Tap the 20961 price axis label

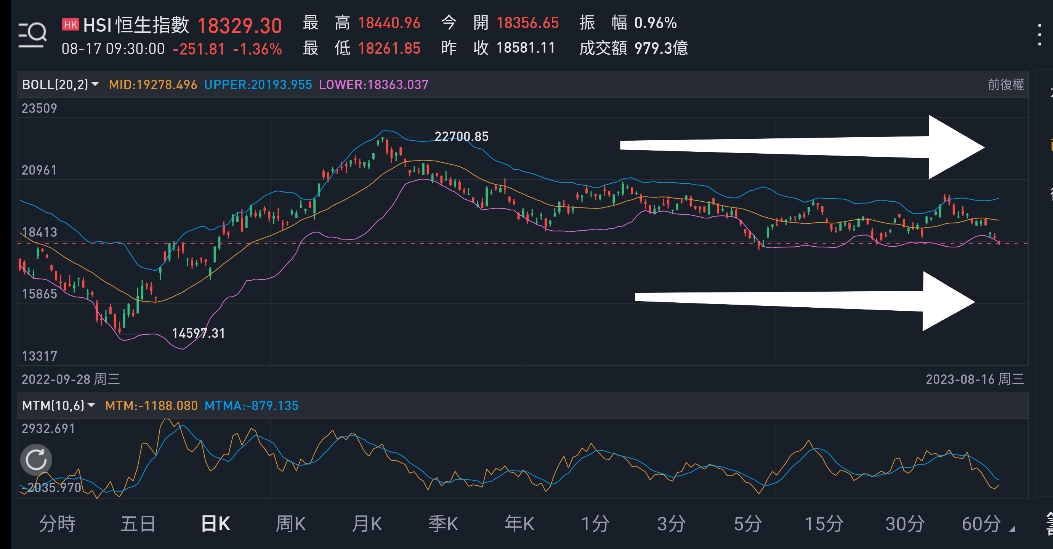point(39,170)
